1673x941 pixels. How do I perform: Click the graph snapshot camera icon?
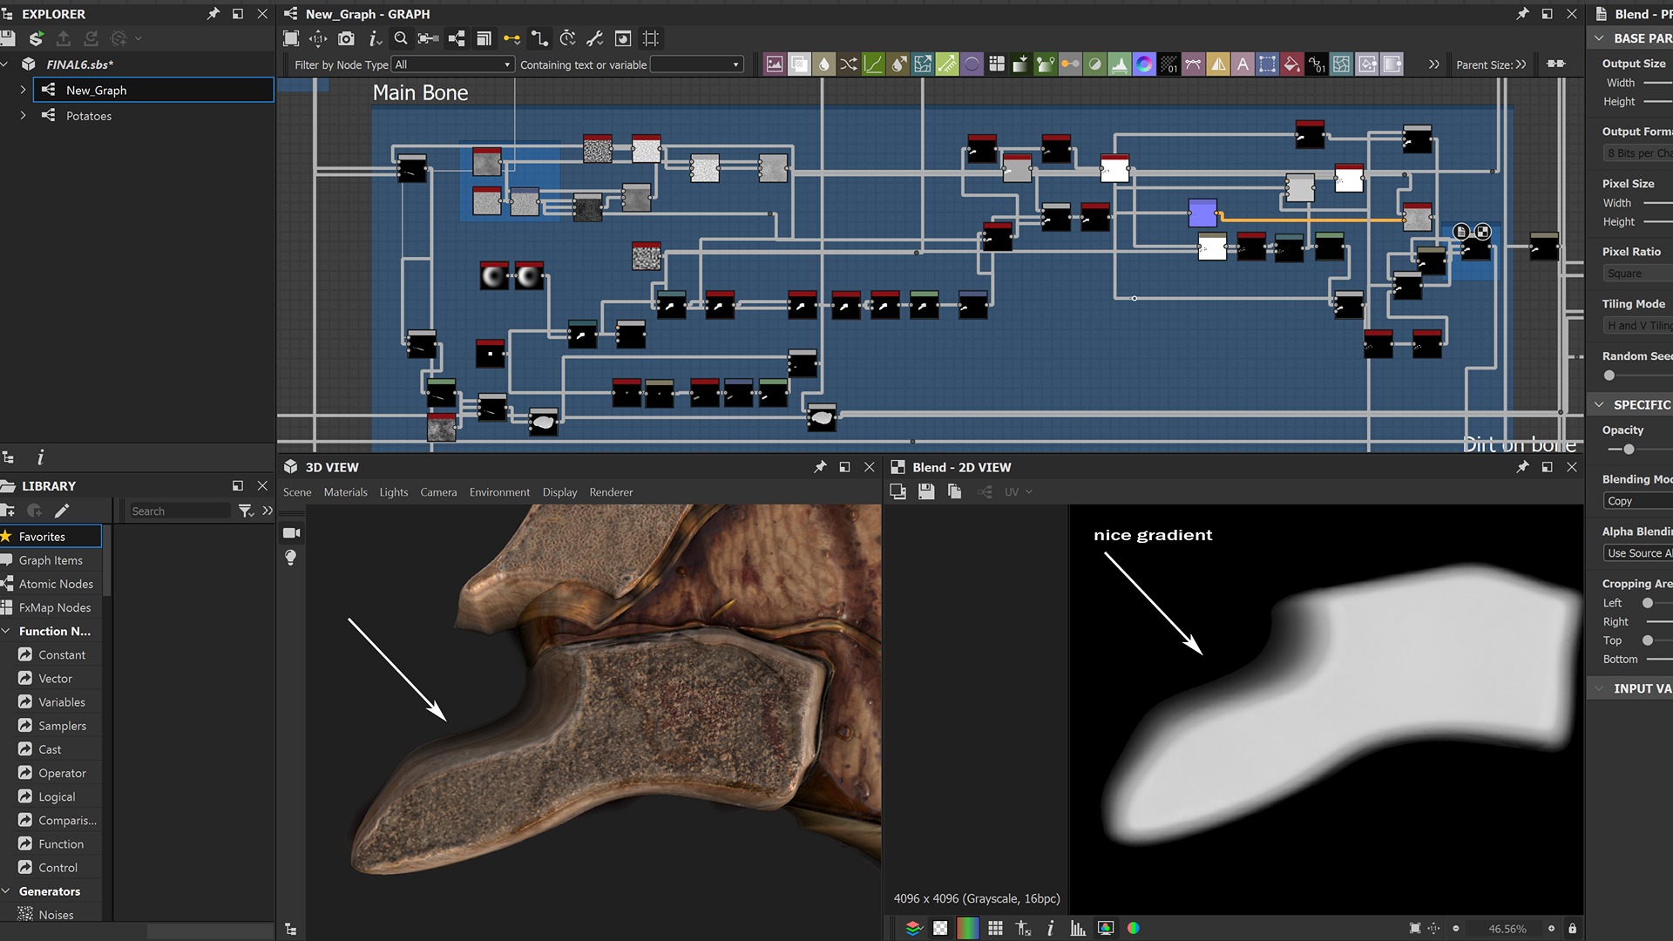pos(346,38)
